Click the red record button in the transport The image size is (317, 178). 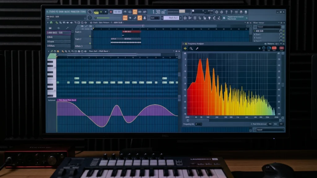click(x=111, y=12)
